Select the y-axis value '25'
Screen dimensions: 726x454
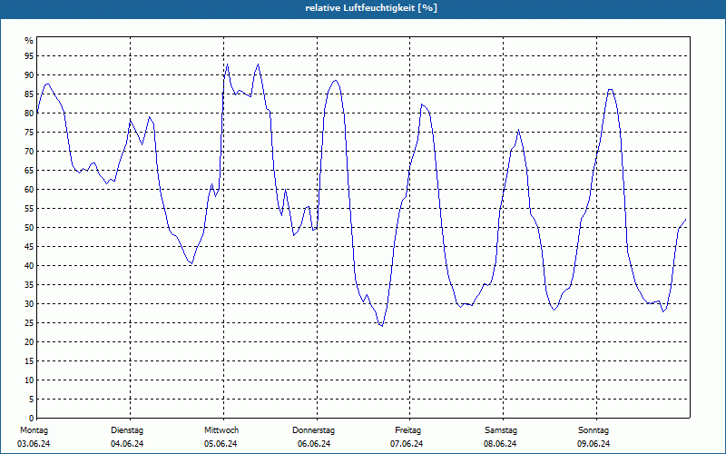point(29,323)
